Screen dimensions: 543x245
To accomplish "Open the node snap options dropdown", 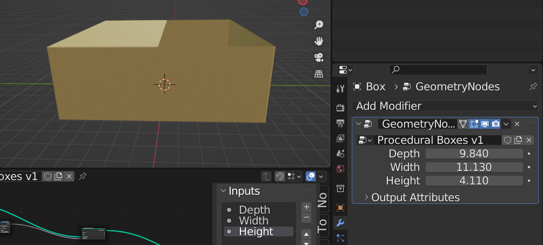I will 294,177.
